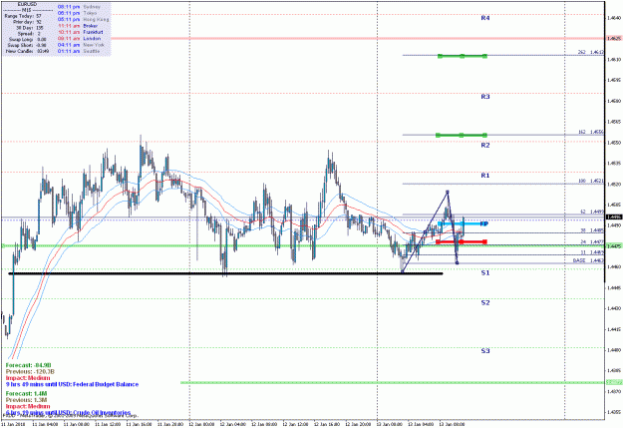The image size is (623, 428).
Task: Click the EURUSD symbol title in info panel
Action: coord(27,4)
